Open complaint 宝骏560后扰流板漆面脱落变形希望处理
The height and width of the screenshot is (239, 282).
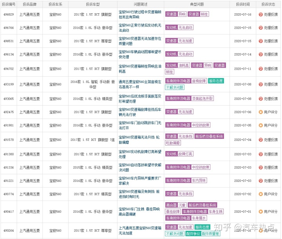[140, 99]
